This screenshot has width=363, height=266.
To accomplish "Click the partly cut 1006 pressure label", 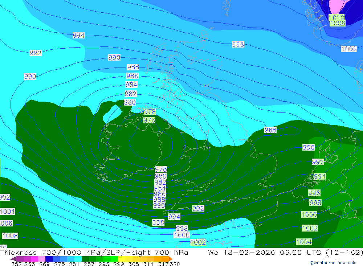I will click(6, 224).
